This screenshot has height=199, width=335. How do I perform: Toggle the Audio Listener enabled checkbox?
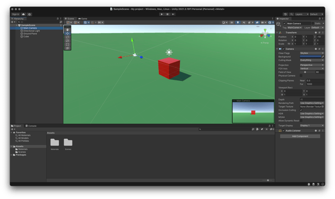(283, 131)
